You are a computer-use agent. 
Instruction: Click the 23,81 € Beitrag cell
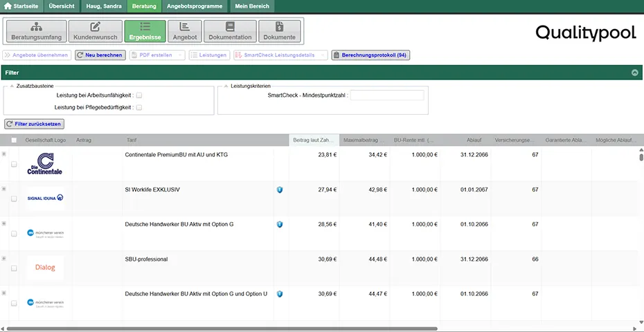tap(328, 155)
